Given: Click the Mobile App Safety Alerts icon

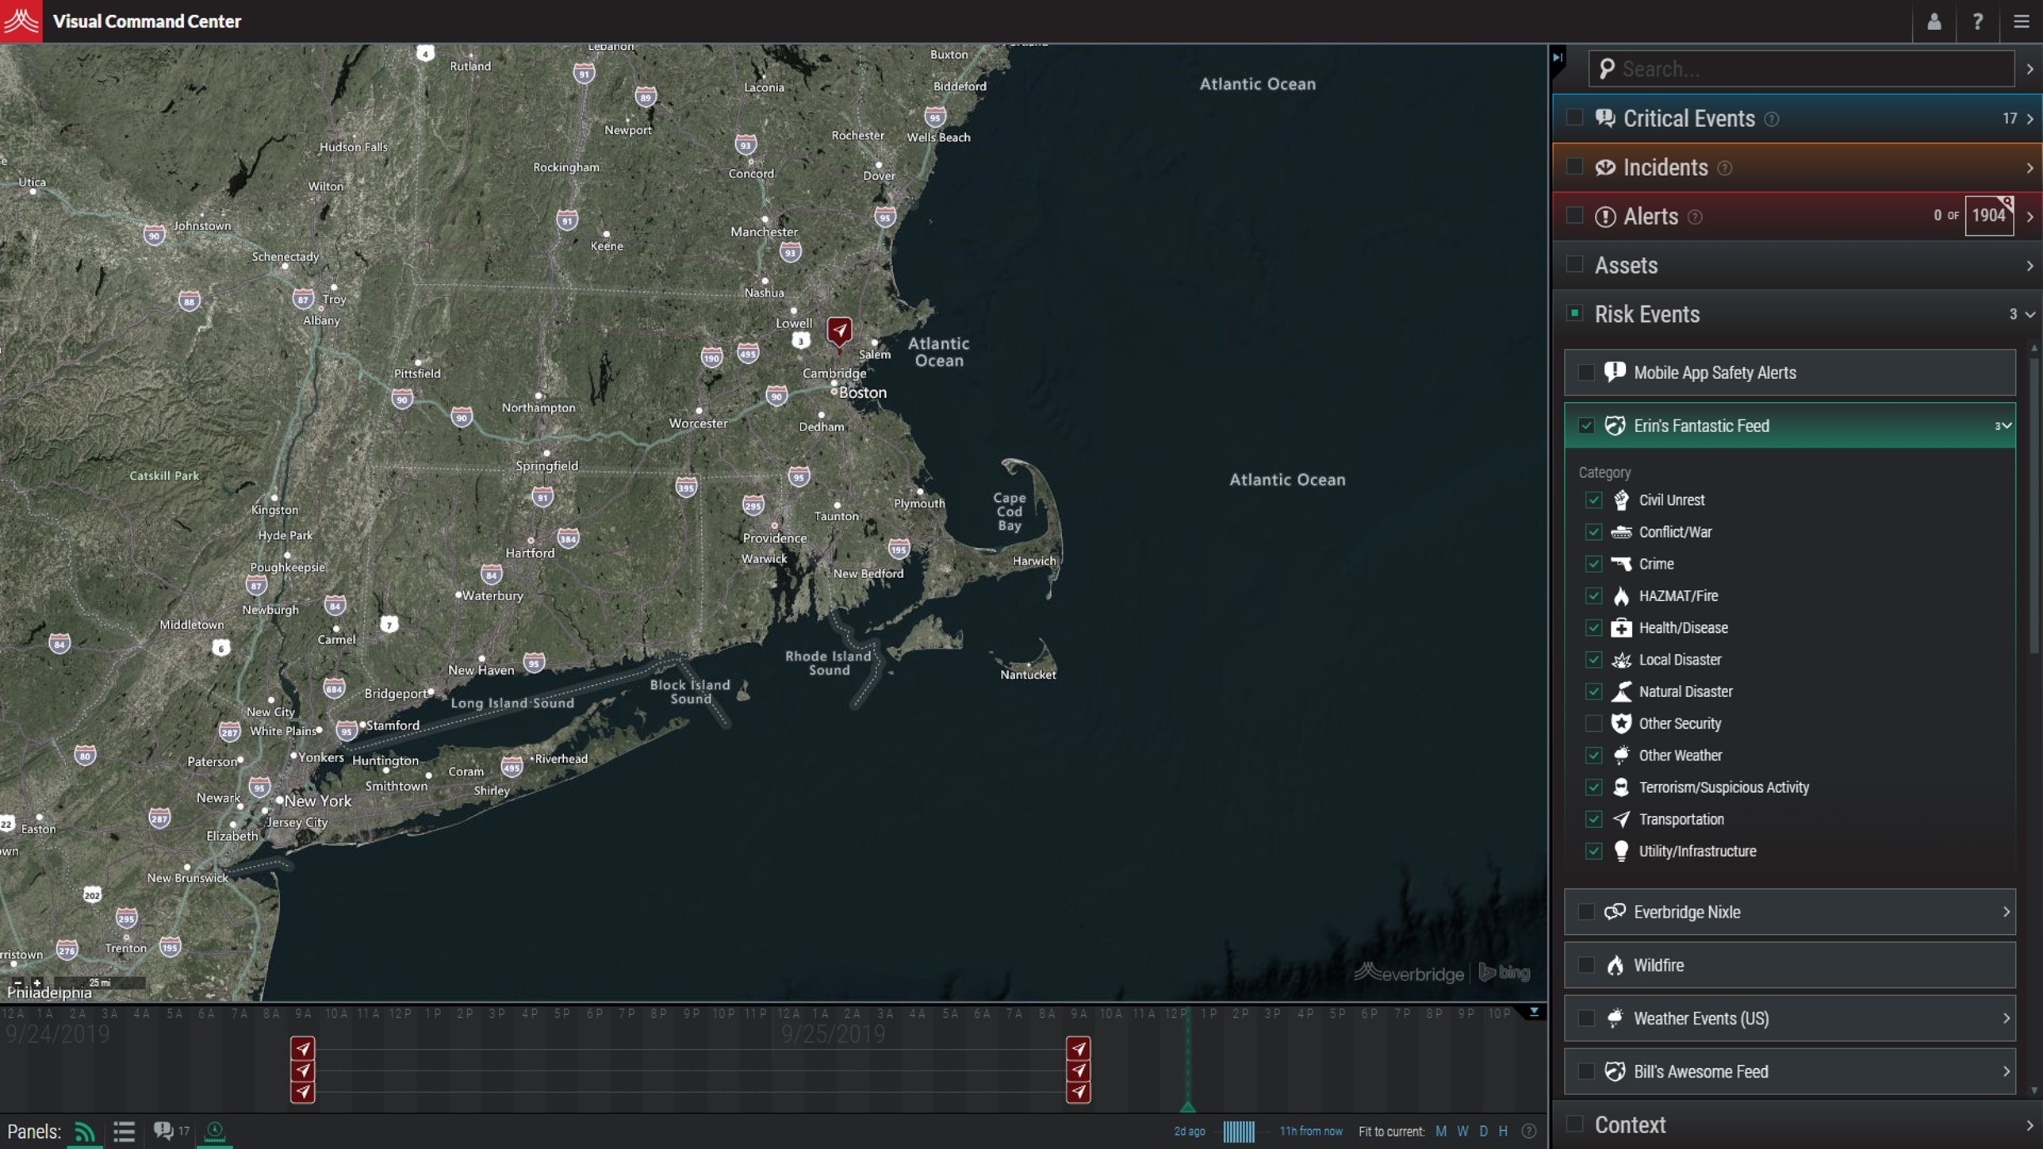Looking at the screenshot, I should tap(1615, 372).
